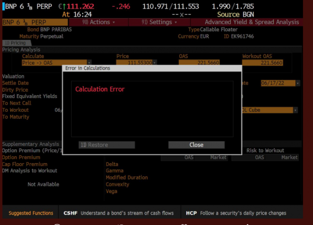Click the Option Premium label
The height and width of the screenshot is (225, 313).
tap(21, 157)
